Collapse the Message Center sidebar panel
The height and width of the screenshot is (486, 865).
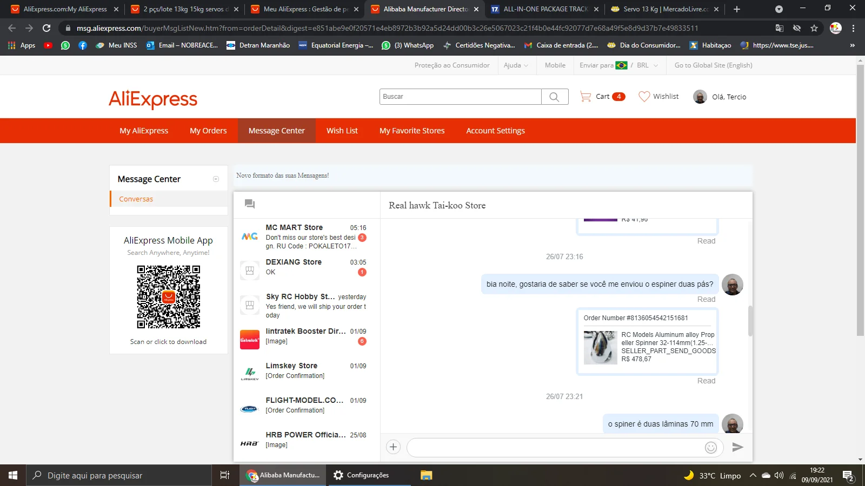point(216,179)
